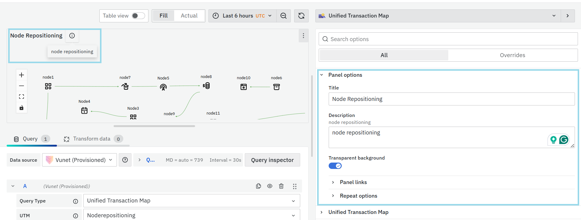Select the Overrides tab
The image size is (581, 220).
(x=513, y=55)
